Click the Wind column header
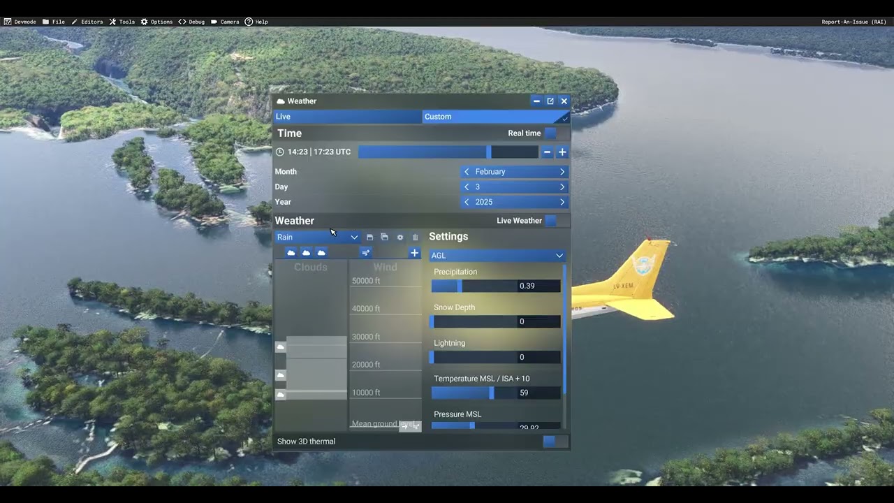Viewport: 894px width, 503px height. click(385, 268)
